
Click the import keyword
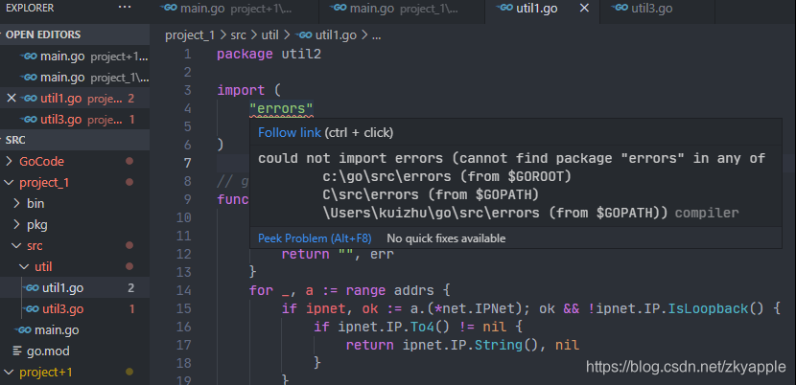pyautogui.click(x=241, y=91)
